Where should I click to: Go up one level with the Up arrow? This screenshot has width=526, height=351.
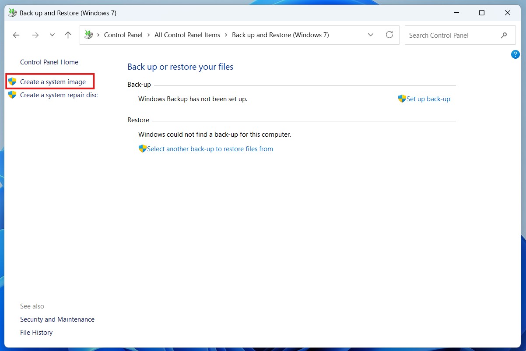pos(68,35)
